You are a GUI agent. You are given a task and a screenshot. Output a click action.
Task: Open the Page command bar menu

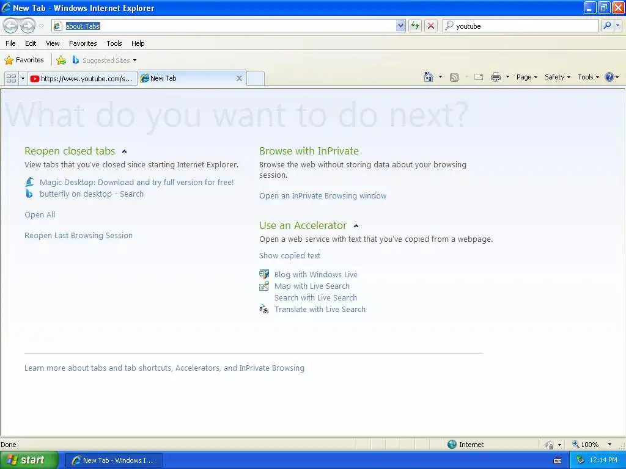[x=526, y=77]
